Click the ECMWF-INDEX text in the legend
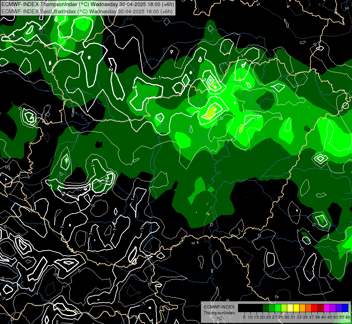Viewport: 352px width, 324px height. click(219, 307)
